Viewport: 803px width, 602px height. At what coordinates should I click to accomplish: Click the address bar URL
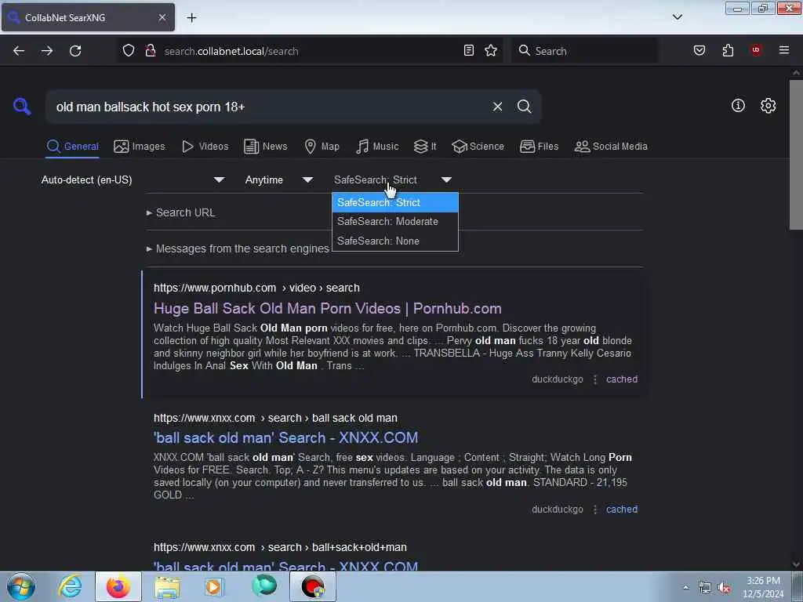231,51
